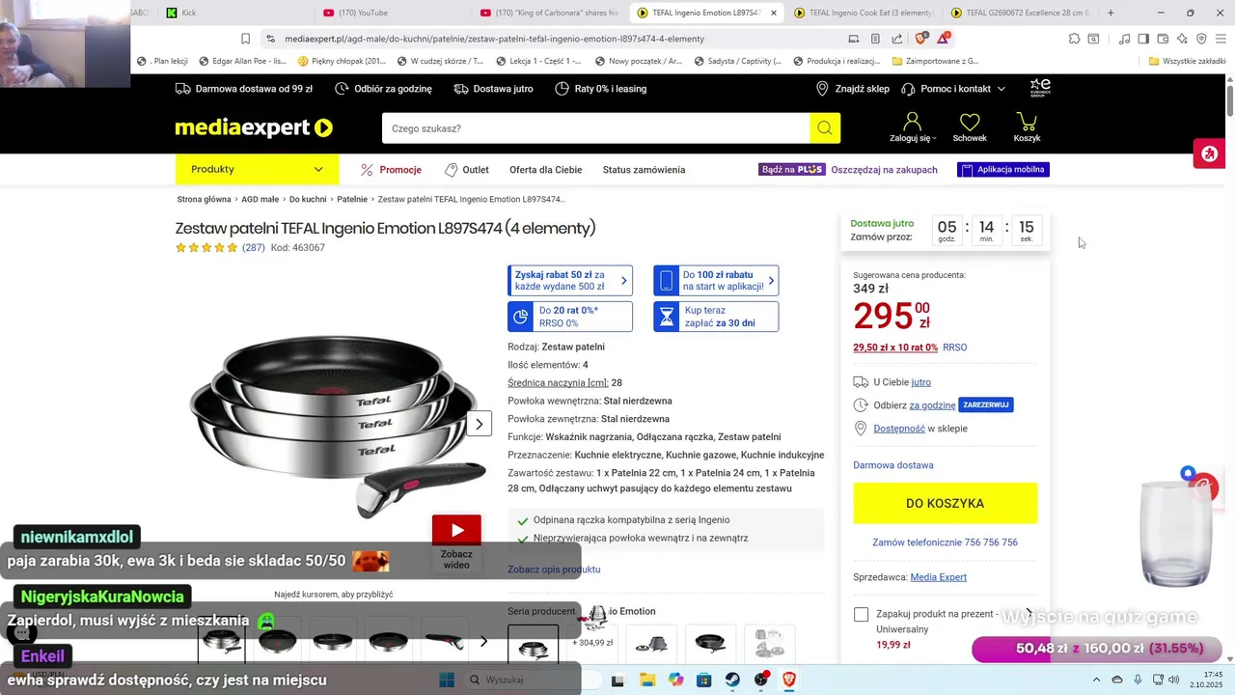Click the DO KOSZYKA add-to-cart button
The height and width of the screenshot is (695, 1235).
point(946,503)
